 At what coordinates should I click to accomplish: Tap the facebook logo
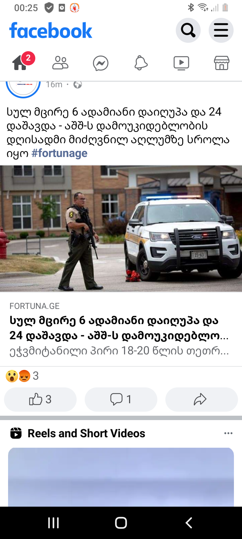coord(51,31)
